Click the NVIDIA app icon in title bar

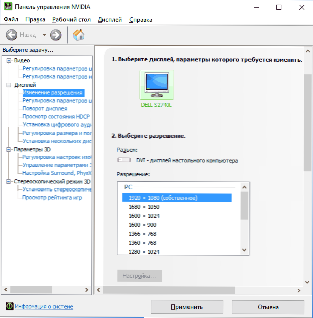coord(8,7)
